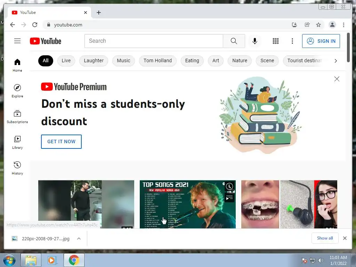
Task: View site information padlock icon
Action: coord(48,25)
